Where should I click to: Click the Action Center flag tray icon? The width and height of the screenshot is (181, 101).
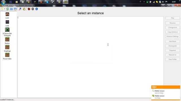(x=166, y=2)
